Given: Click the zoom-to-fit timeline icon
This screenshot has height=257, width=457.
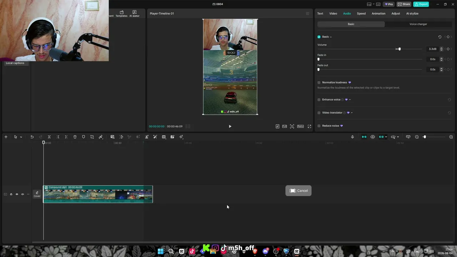Looking at the screenshot, I should (408, 137).
